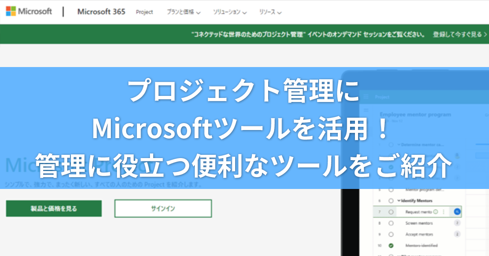Select the Request mentors task row
This screenshot has width=489, height=256.
pos(417,212)
